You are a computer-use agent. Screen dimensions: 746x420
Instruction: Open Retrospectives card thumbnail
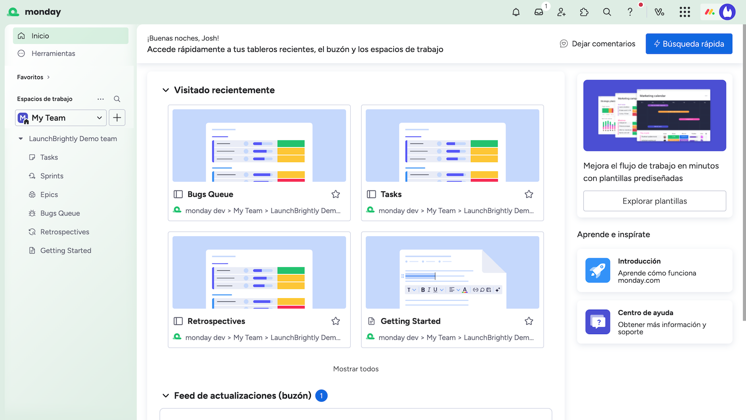259,272
